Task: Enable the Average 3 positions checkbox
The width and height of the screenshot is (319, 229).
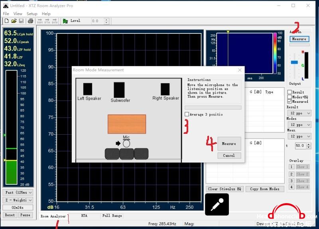Action: 187,114
